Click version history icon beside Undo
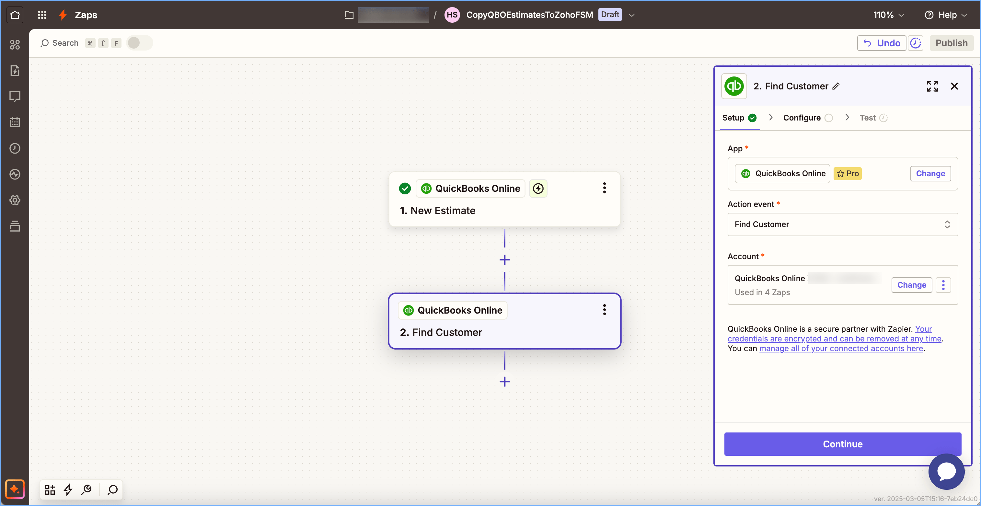Image resolution: width=981 pixels, height=506 pixels. click(x=916, y=43)
